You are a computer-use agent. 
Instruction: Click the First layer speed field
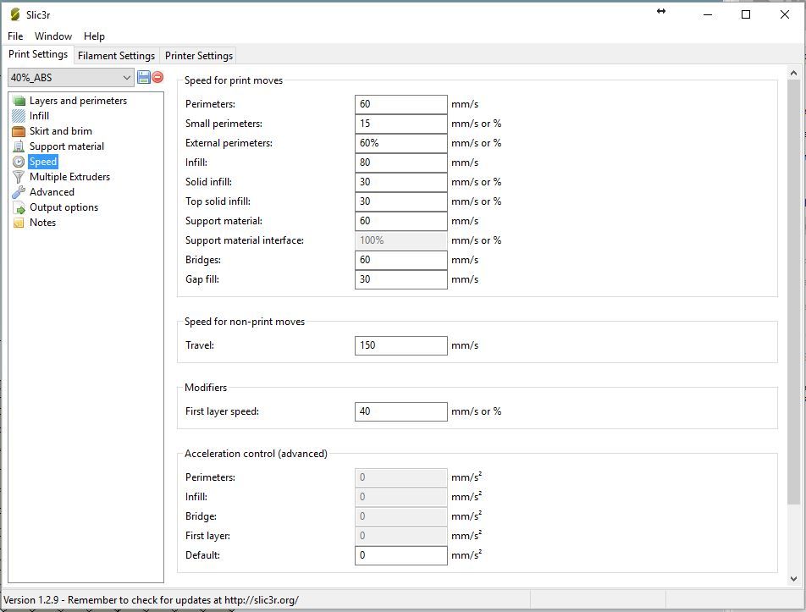401,411
